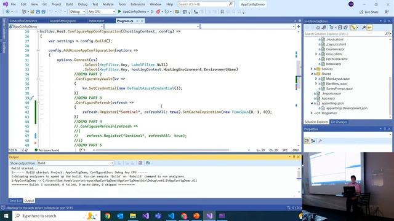Collapse the appsettings.json node
The image size is (394, 221).
pyautogui.click(x=312, y=103)
